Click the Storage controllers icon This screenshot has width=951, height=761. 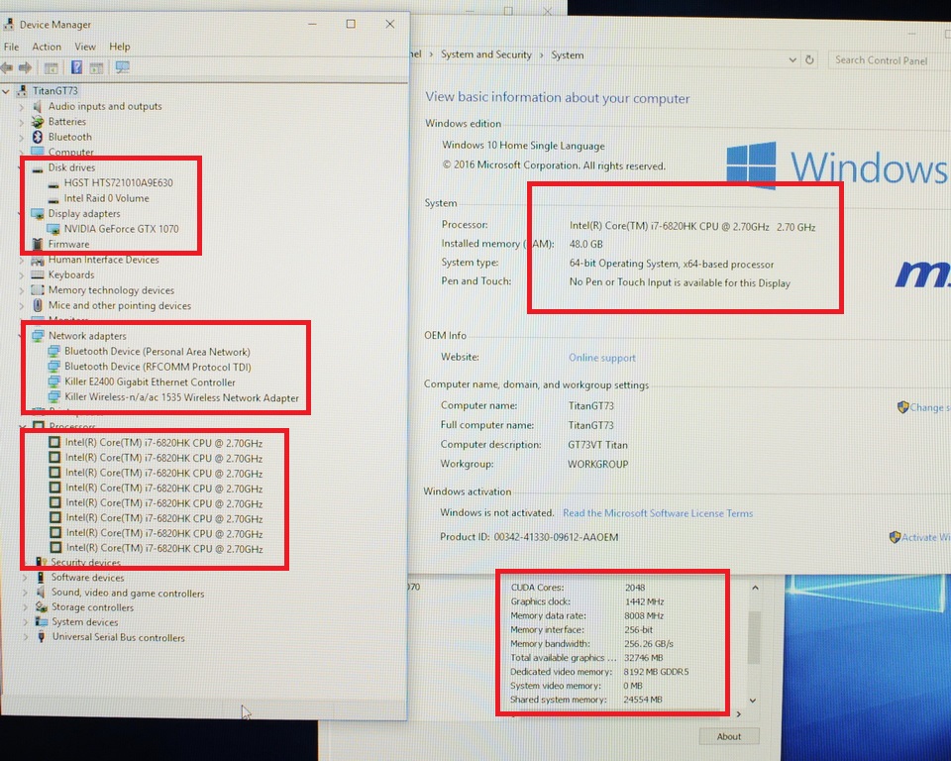[42, 606]
